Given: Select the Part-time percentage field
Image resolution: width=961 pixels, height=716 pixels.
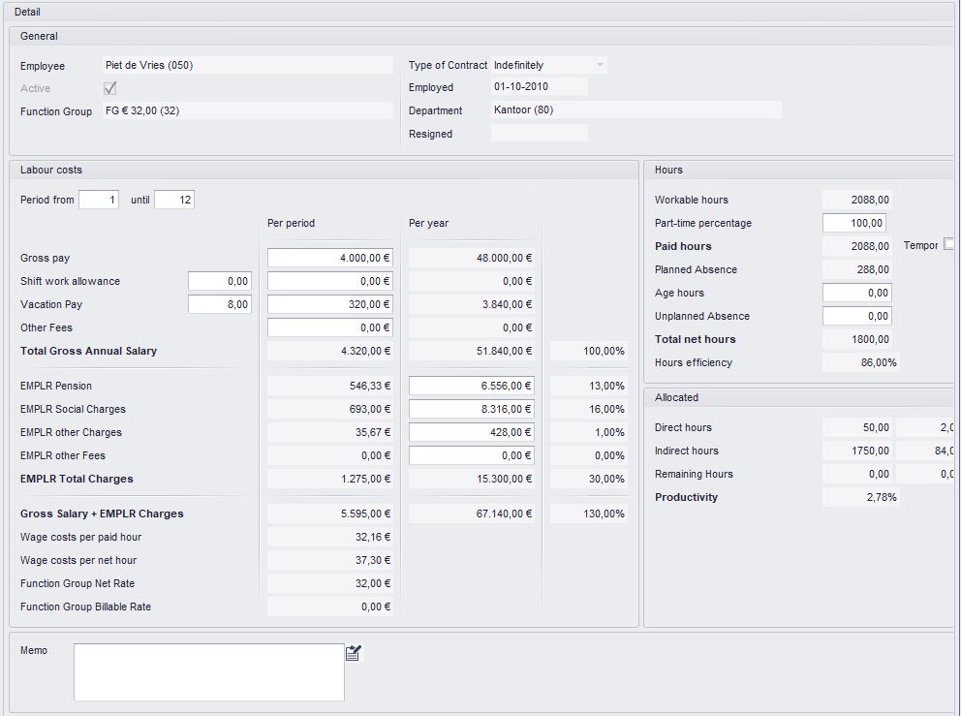Looking at the screenshot, I should pos(854,223).
